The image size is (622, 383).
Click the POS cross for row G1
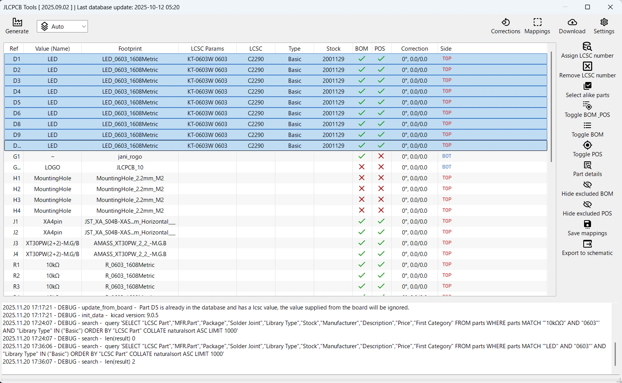tap(381, 156)
